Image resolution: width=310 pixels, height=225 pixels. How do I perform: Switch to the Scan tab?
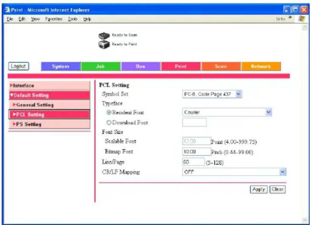[221, 66]
